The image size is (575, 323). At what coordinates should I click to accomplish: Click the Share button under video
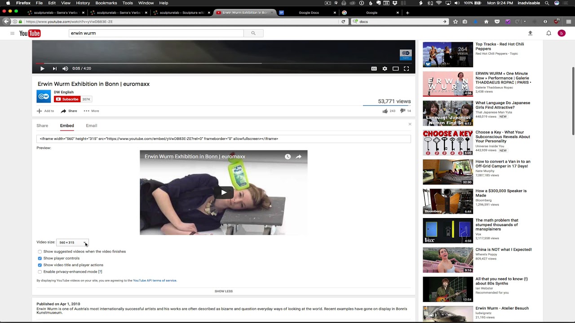pyautogui.click(x=69, y=111)
